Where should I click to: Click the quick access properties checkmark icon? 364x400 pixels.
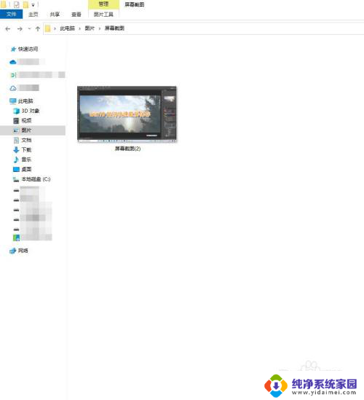coord(16,4)
